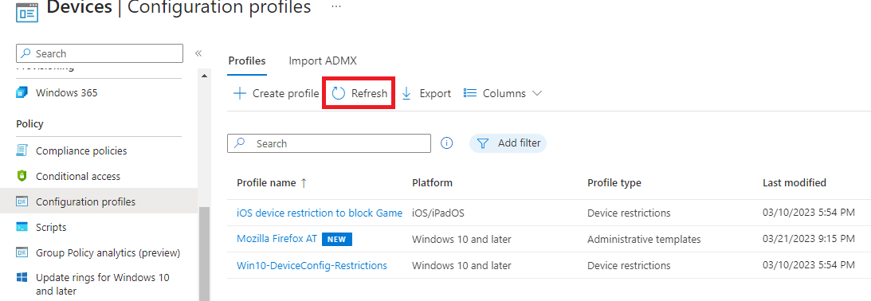871x301 pixels.
Task: Click the Update rings Windows icon
Action: click(x=22, y=277)
